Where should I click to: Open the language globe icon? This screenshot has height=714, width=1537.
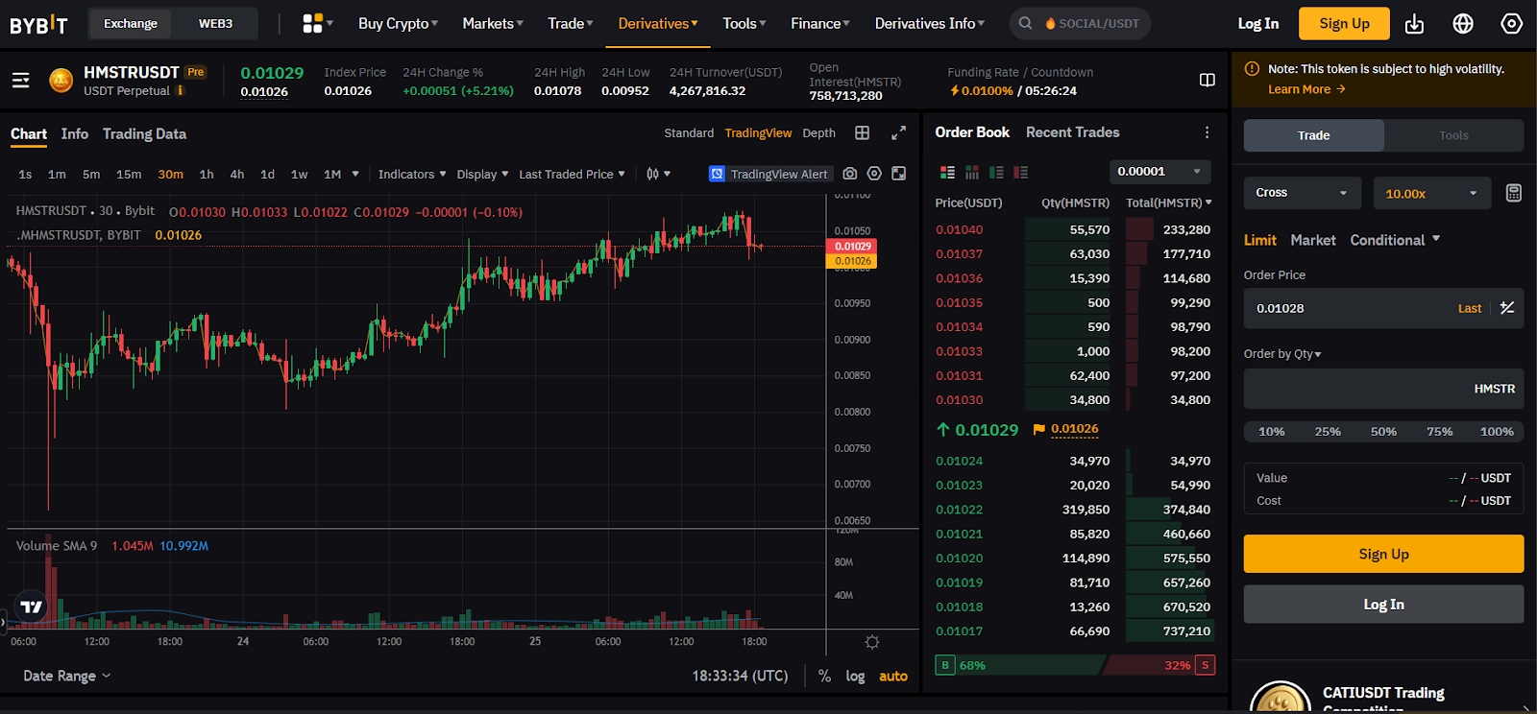tap(1463, 24)
